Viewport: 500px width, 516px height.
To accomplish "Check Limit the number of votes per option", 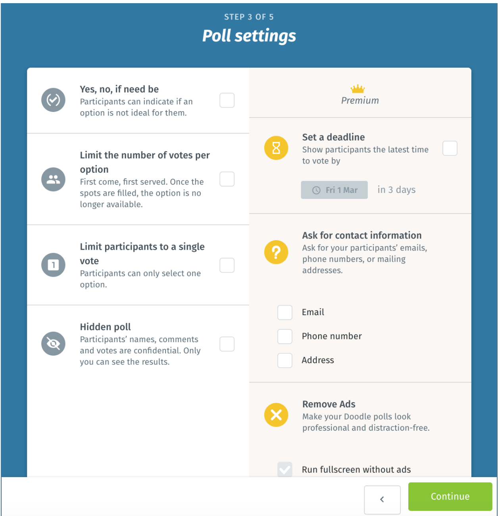I will click(227, 179).
